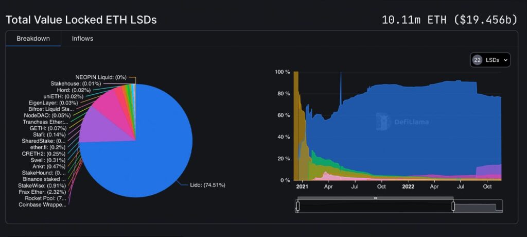Image resolution: width=527 pixels, height=237 pixels.
Task: Select the NEOPIN Liquid (0%) label
Action: coord(101,77)
